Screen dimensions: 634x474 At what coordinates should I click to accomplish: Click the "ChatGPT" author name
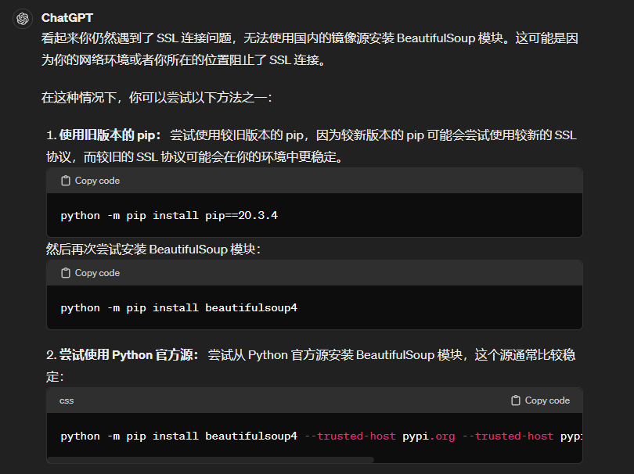(67, 18)
